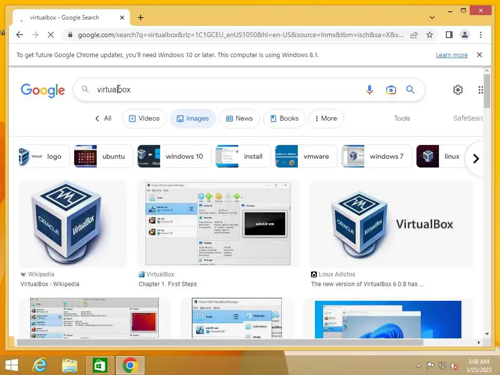
Task: Click the scroll-down arrow of the vertical scrollbar
Action: tap(487, 334)
